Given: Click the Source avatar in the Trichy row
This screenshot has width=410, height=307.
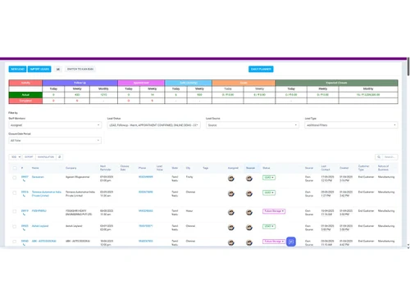Looking at the screenshot, I should click(249, 178).
